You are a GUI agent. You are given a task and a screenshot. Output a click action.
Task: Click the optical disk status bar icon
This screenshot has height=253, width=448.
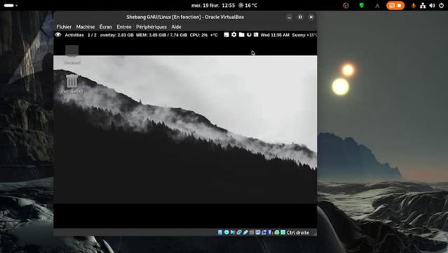point(226,233)
